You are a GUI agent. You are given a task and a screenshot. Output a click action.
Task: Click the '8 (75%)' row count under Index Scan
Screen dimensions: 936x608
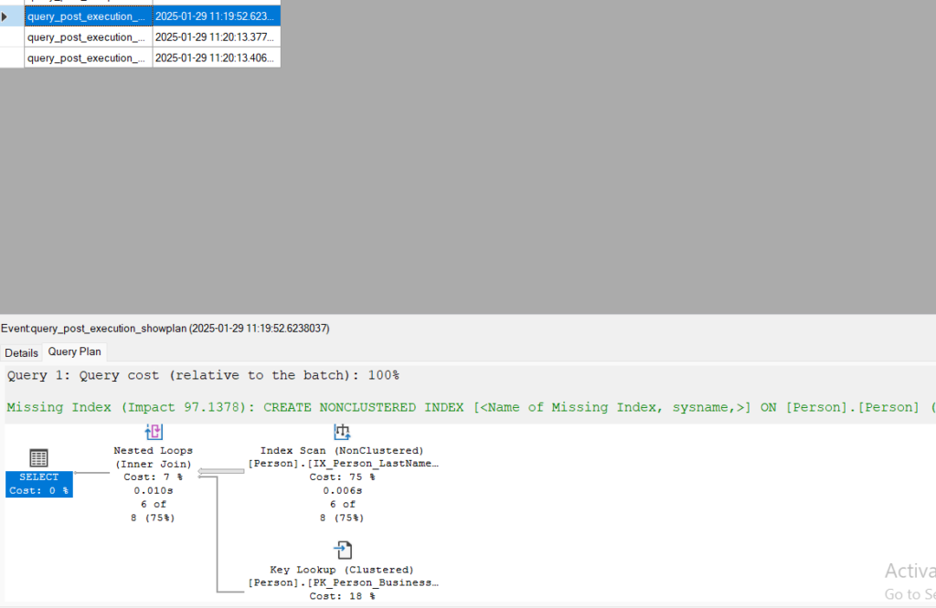click(343, 518)
